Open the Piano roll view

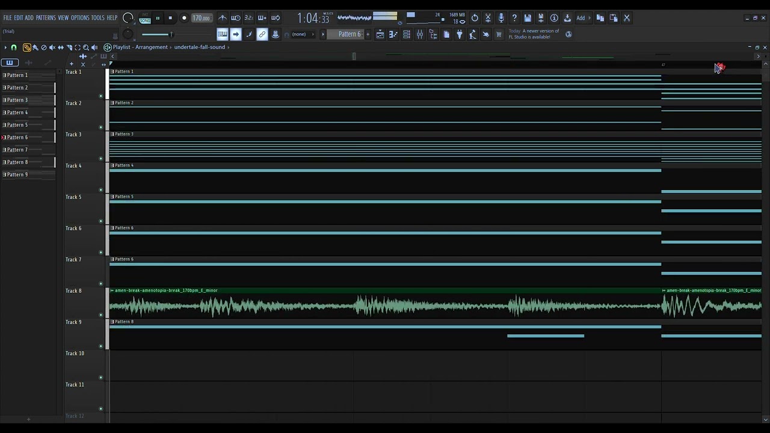click(x=393, y=34)
